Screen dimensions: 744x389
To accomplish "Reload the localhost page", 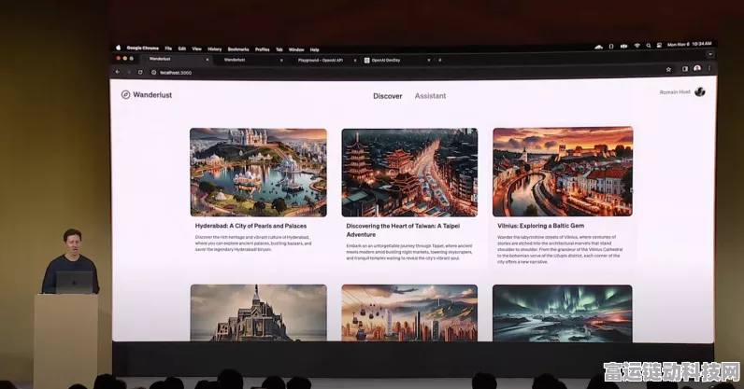I will [x=140, y=72].
